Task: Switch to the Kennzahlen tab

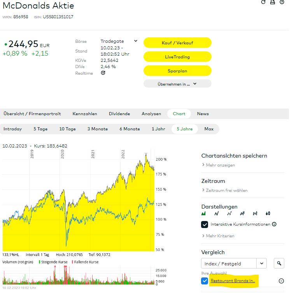Action: point(85,114)
